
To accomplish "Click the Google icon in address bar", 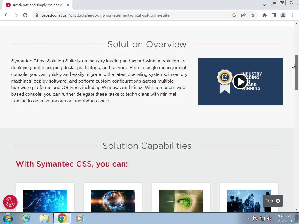I will pos(234,15).
